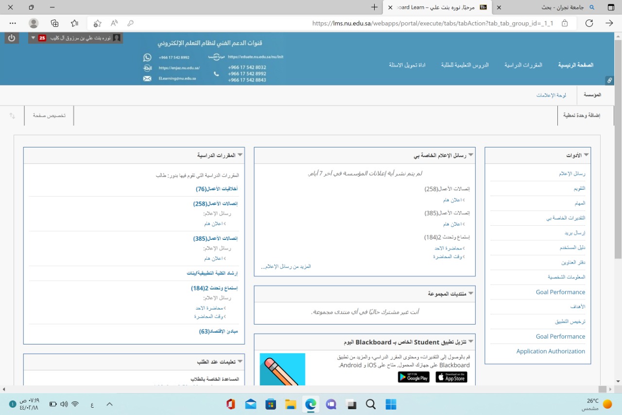Click the reorder modules arrows icon
Screen dimensions: 622x415
coord(12,116)
